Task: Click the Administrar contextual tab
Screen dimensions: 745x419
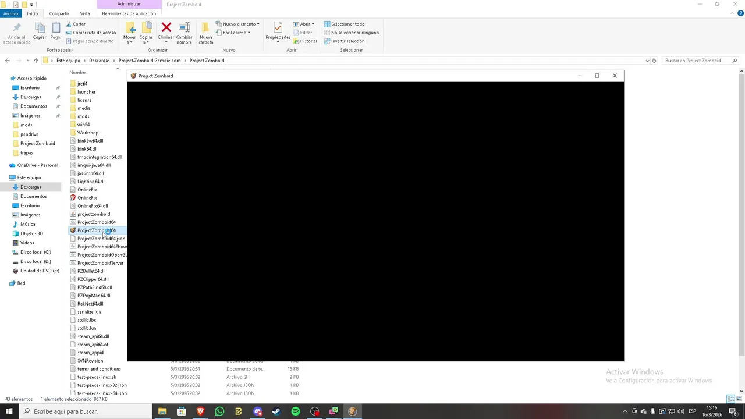Action: pyautogui.click(x=129, y=4)
